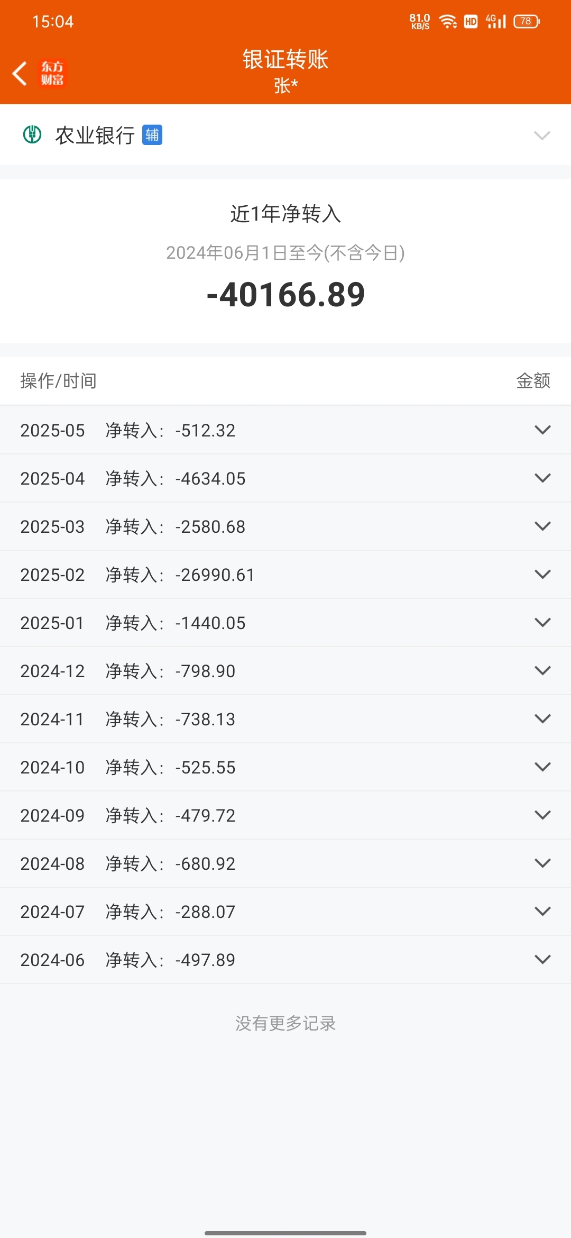
Task: Expand the 2024-12 record chevron
Action: click(542, 670)
